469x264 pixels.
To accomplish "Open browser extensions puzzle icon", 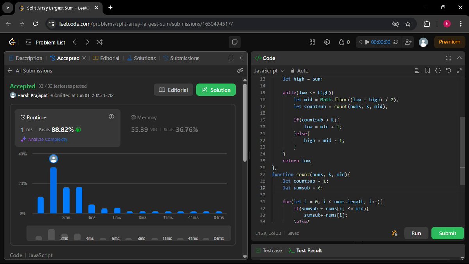I will click(427, 24).
